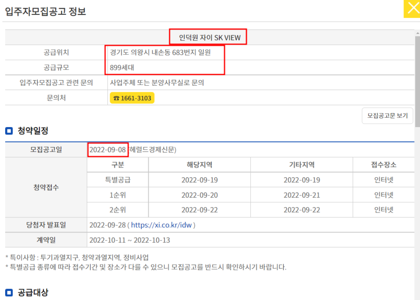Select 계약일 range 2022-10-11 ~ 2022-10-13

coord(130,240)
